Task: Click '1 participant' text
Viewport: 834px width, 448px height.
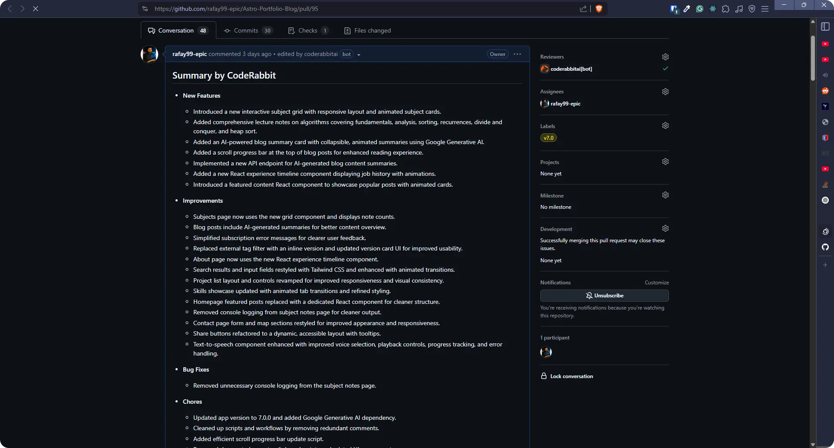Action: (555, 338)
